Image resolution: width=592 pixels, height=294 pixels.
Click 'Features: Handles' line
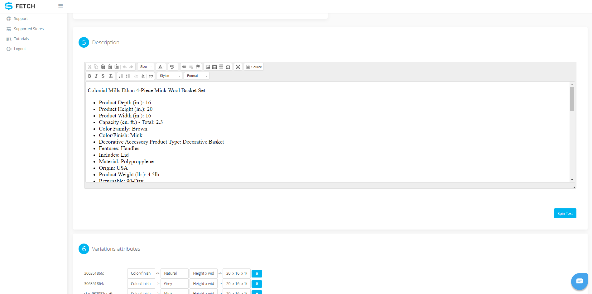[119, 149]
